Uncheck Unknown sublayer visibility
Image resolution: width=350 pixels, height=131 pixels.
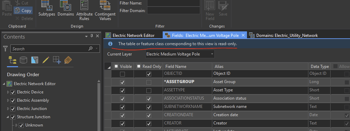tap(21, 125)
